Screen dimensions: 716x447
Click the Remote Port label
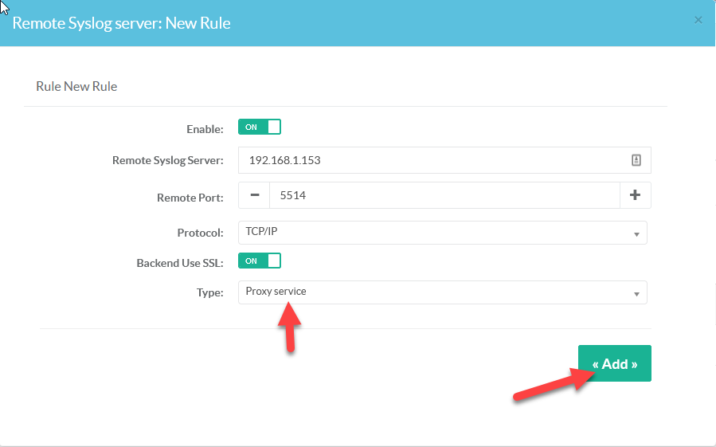[190, 197]
